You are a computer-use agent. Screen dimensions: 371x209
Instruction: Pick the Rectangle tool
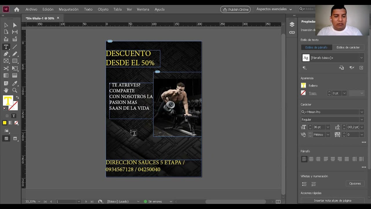click(x=15, y=61)
